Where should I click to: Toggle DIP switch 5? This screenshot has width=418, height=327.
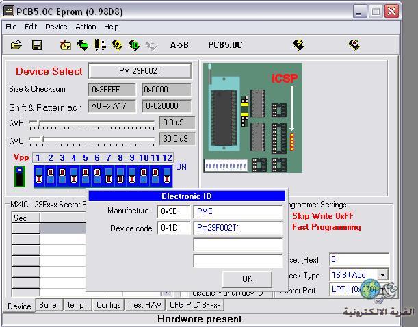(86, 176)
